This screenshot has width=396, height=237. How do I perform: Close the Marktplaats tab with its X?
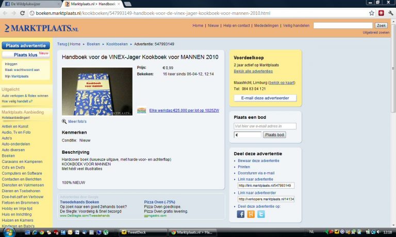(x=119, y=4)
